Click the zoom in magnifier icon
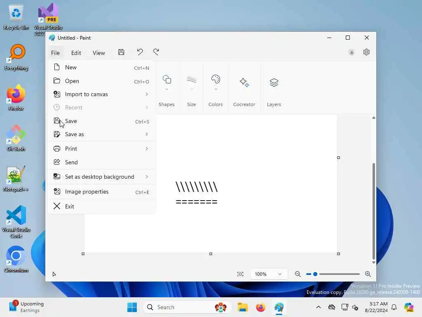 click(x=368, y=274)
